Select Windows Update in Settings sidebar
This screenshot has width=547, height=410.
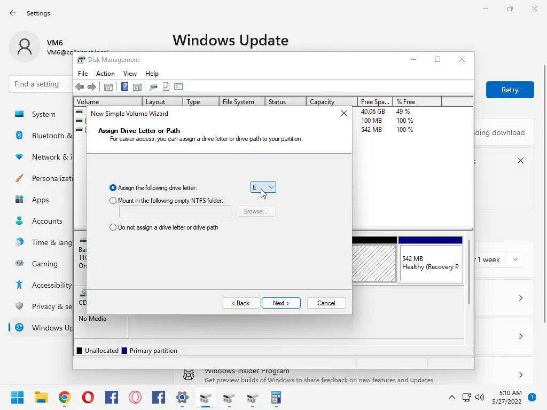click(x=41, y=328)
